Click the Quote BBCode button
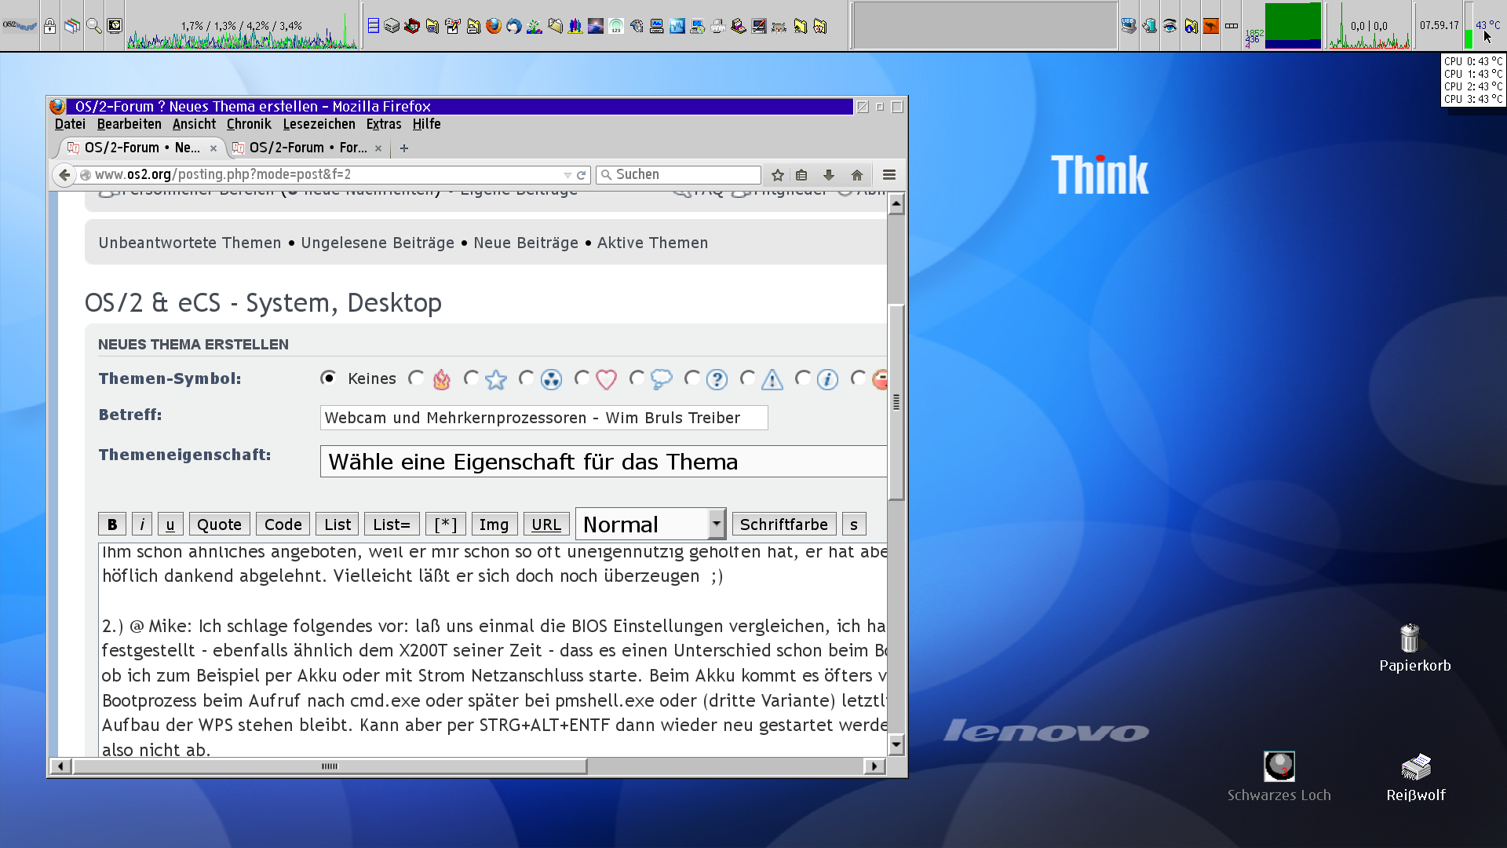Viewport: 1507px width, 848px height. 219,525
